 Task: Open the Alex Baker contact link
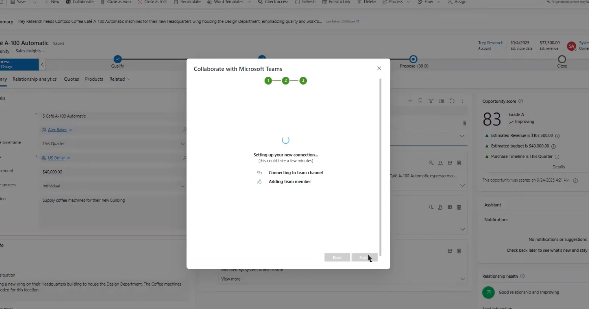click(57, 130)
